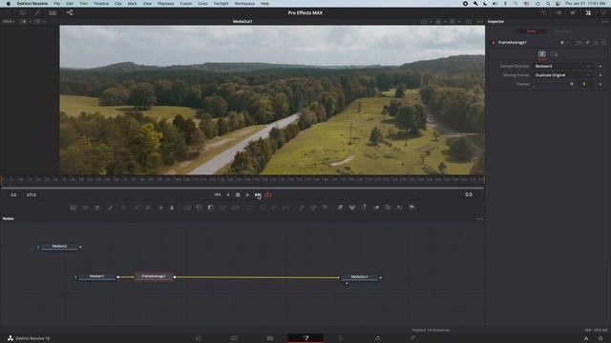Add a Paint node from toolbar
The height and width of the screenshot is (343, 611).
coord(110,208)
